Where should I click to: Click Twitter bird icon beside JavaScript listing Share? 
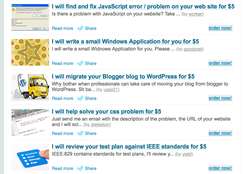80,28
